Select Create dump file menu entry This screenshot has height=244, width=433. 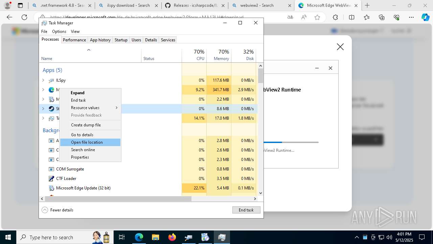tap(90, 125)
